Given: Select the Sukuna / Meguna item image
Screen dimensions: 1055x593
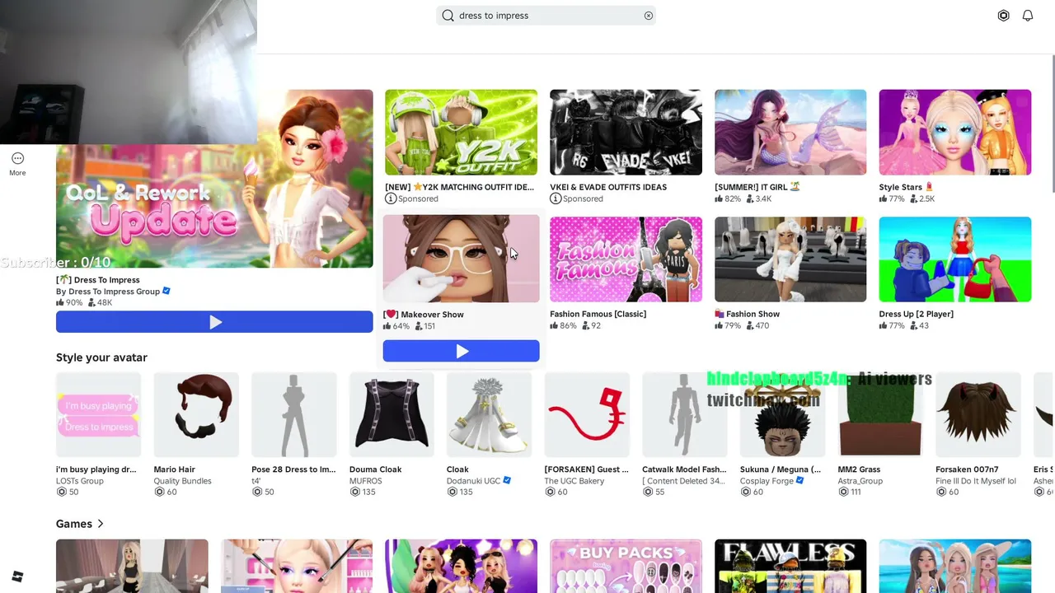Looking at the screenshot, I should [782, 415].
